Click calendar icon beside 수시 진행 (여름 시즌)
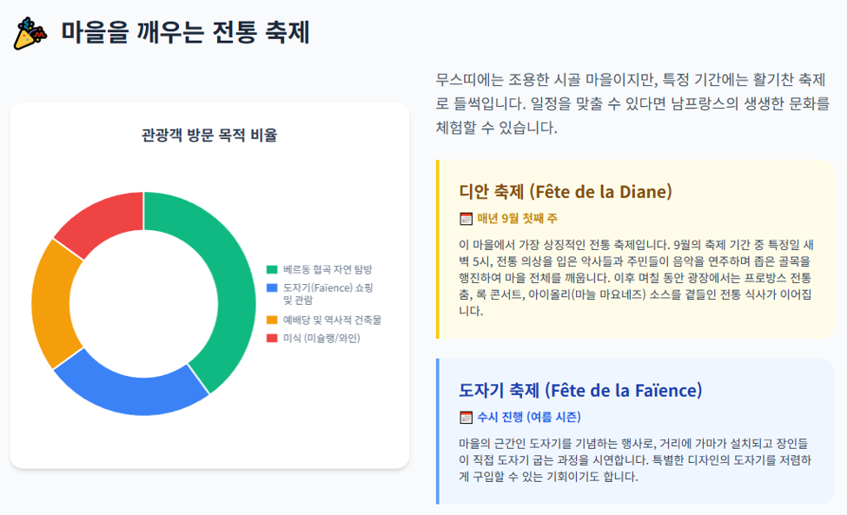 coord(466,417)
